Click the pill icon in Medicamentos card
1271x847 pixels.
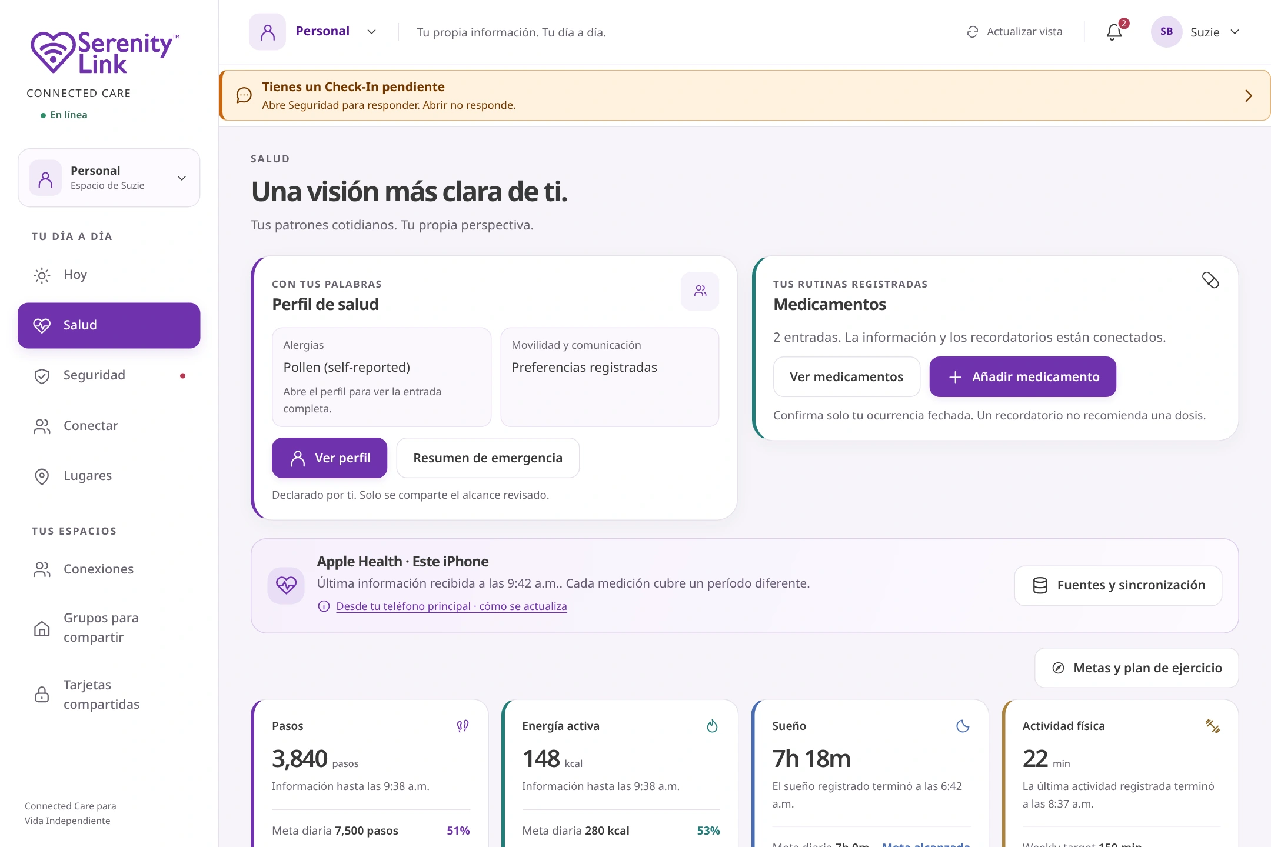tap(1210, 280)
